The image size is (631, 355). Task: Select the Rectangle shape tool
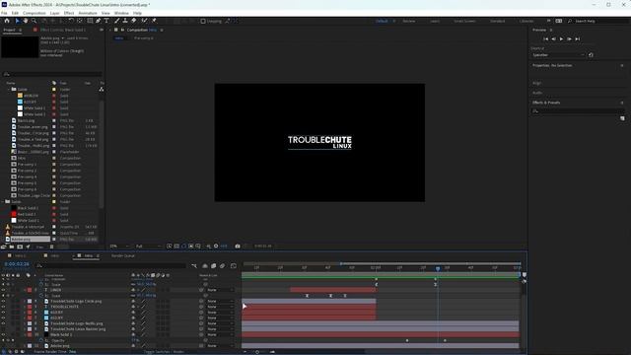tap(90, 21)
